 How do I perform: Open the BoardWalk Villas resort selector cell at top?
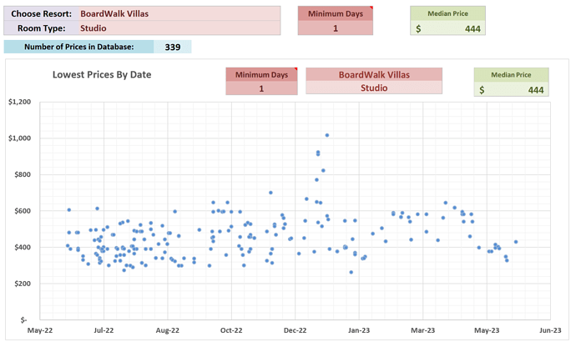pyautogui.click(x=177, y=14)
